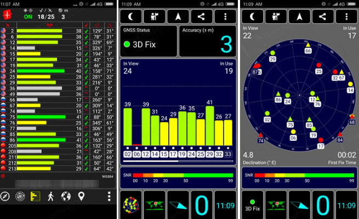Open the three-dot overflow menu in left app
Image resolution: width=359 pixels, height=219 pixels.
tap(109, 196)
